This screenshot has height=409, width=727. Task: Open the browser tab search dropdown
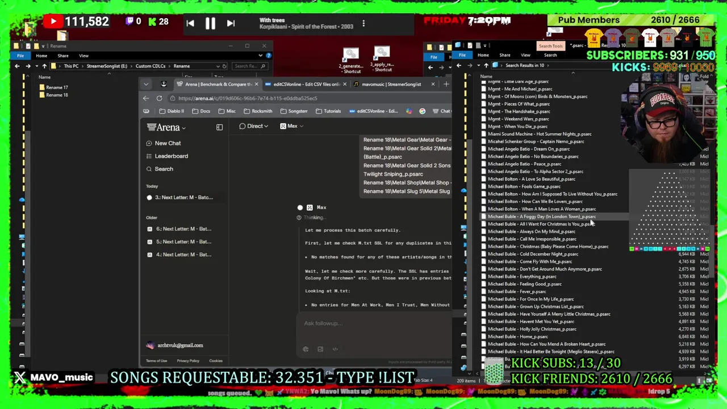[146, 84]
